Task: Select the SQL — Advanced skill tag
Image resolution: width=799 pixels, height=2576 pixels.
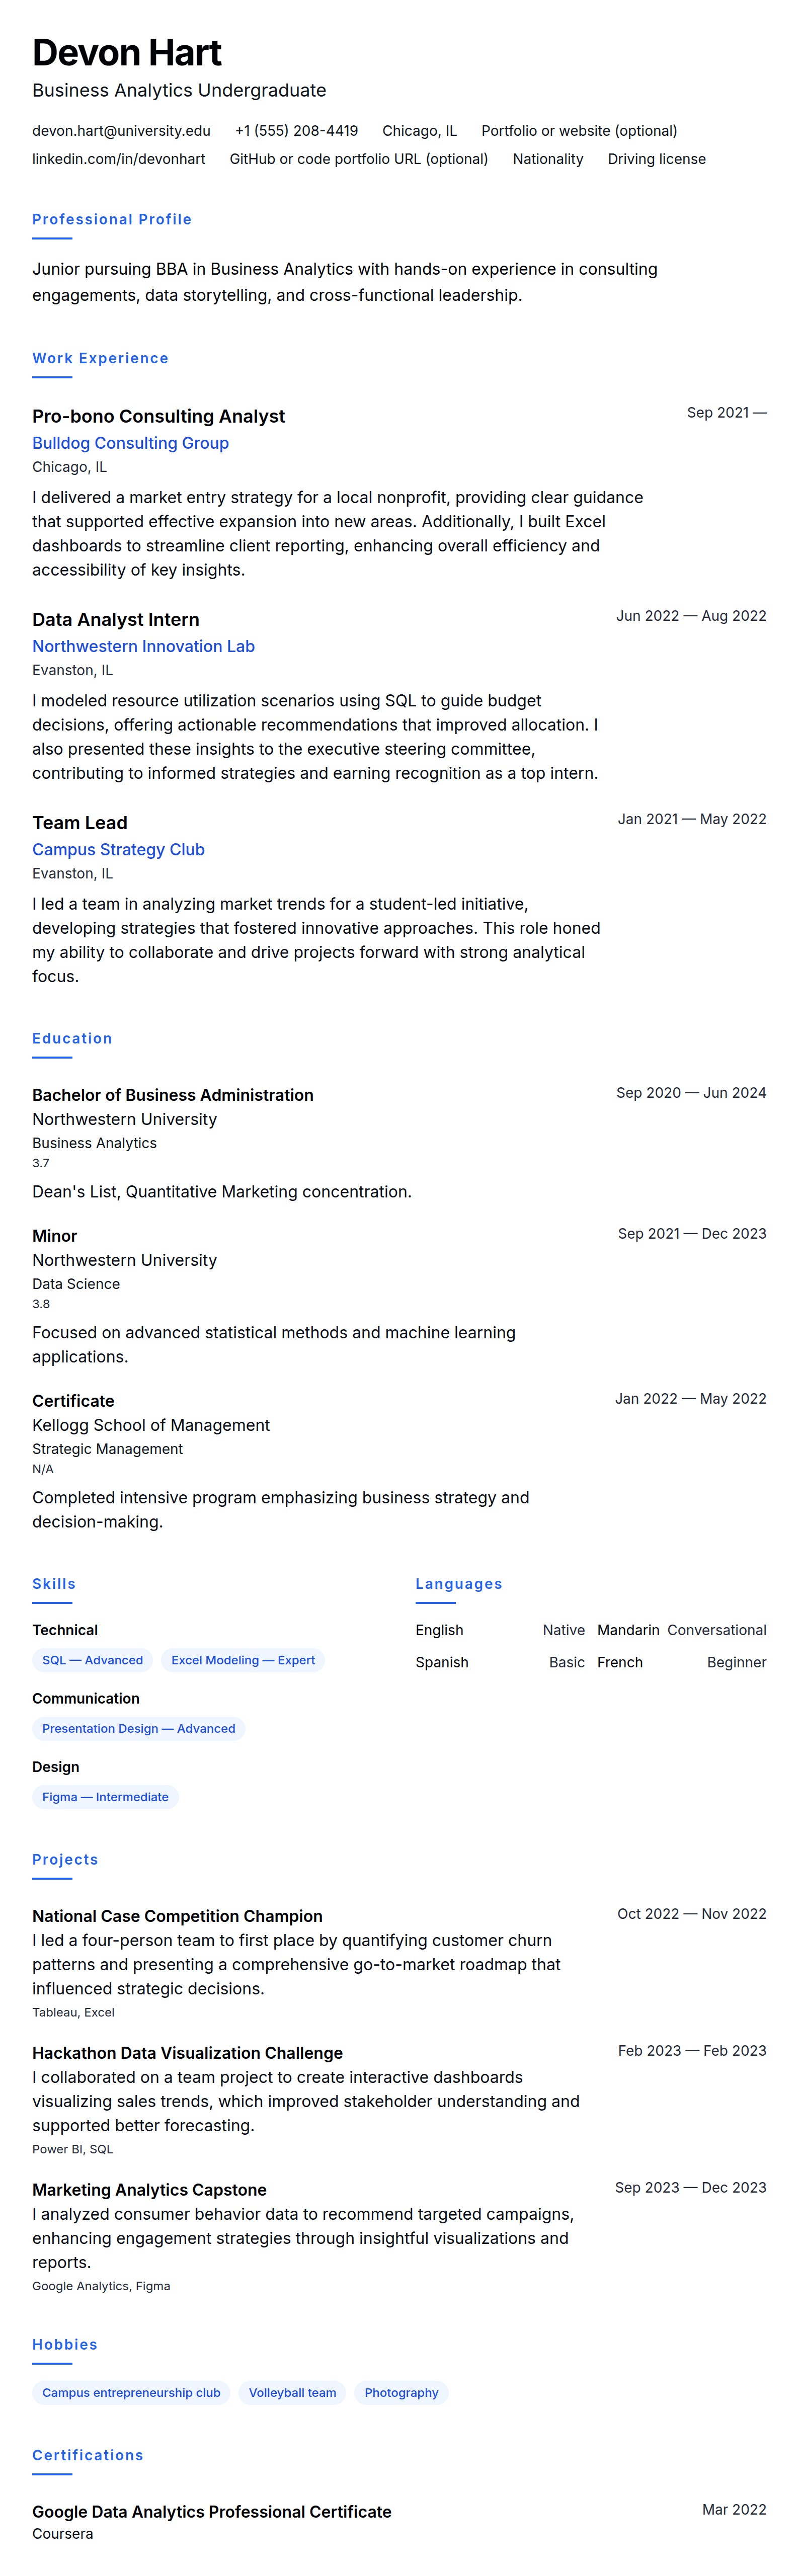Action: point(92,1660)
